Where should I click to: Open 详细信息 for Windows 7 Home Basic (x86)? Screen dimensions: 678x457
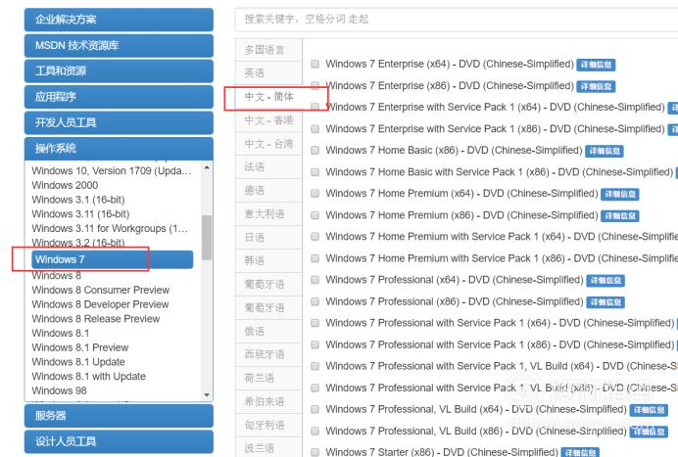coord(605,151)
